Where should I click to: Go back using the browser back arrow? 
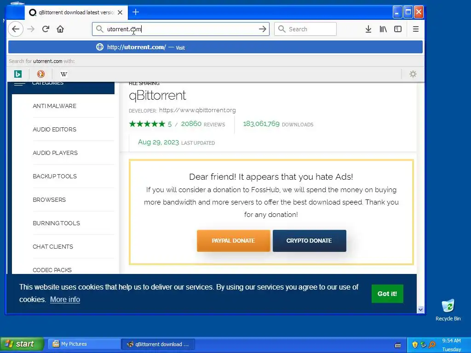click(16, 29)
